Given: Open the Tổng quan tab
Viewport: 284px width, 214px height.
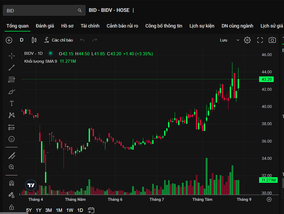Looking at the screenshot, I should [17, 26].
